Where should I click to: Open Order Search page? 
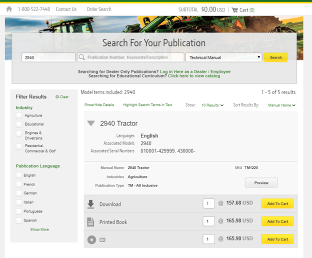[99, 9]
